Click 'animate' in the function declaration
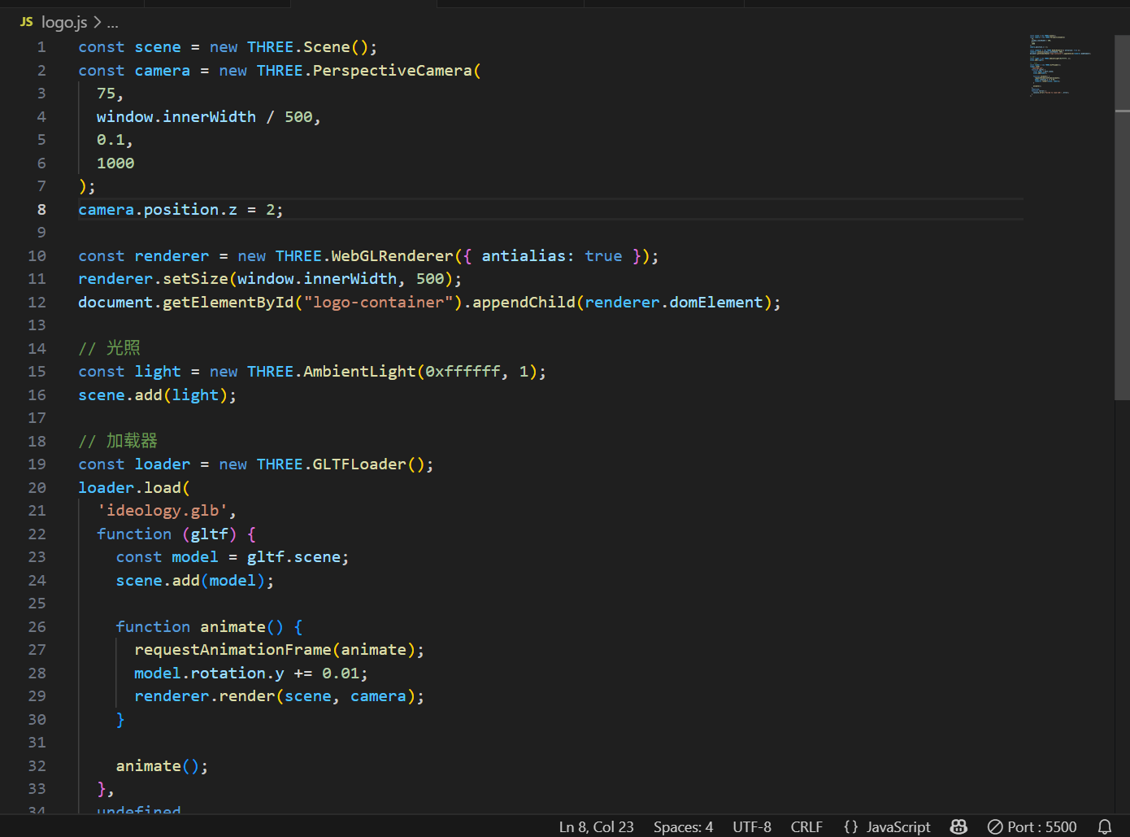Image resolution: width=1130 pixels, height=837 pixels. point(233,627)
